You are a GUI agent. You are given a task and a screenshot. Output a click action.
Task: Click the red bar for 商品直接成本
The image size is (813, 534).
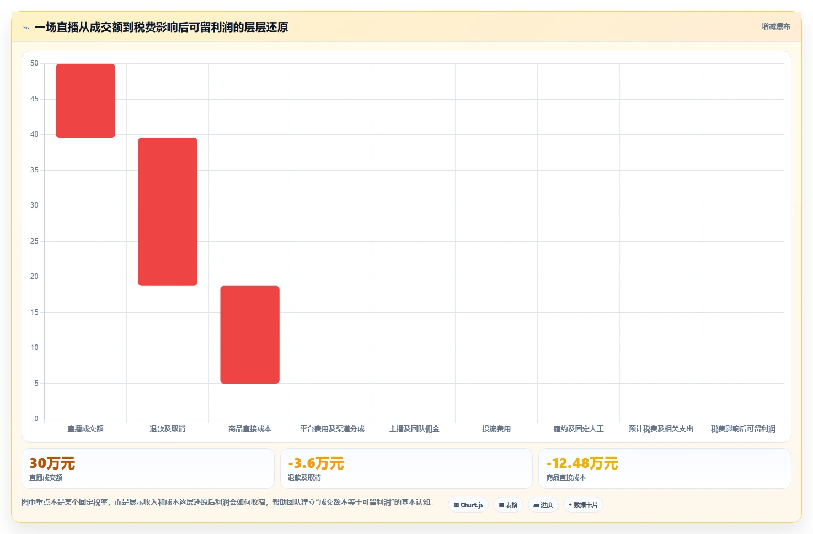(250, 335)
